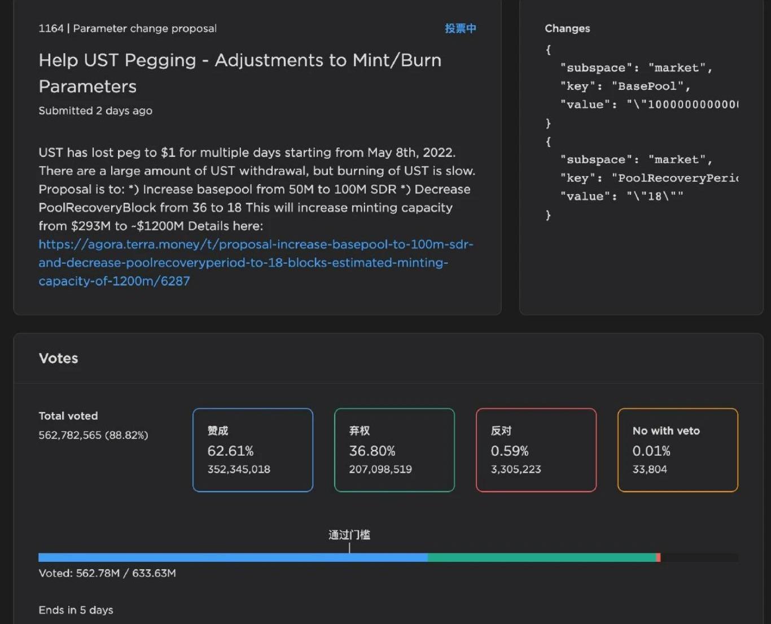Open the agora.terra.money proposal link
The image size is (771, 624).
(x=256, y=263)
